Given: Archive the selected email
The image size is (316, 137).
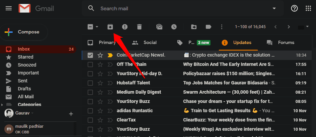Looking at the screenshot, I should [x=110, y=27].
